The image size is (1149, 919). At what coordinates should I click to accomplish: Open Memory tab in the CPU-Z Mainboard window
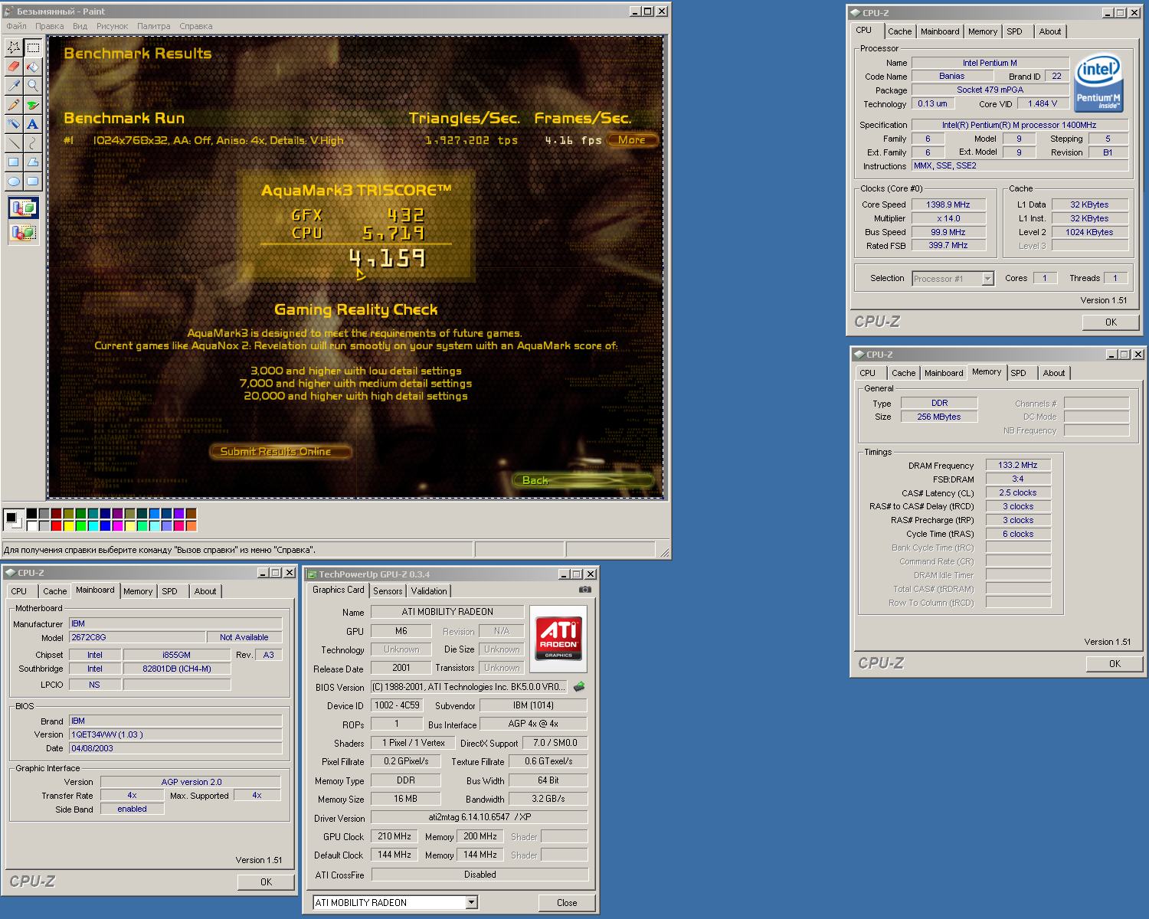pyautogui.click(x=138, y=591)
